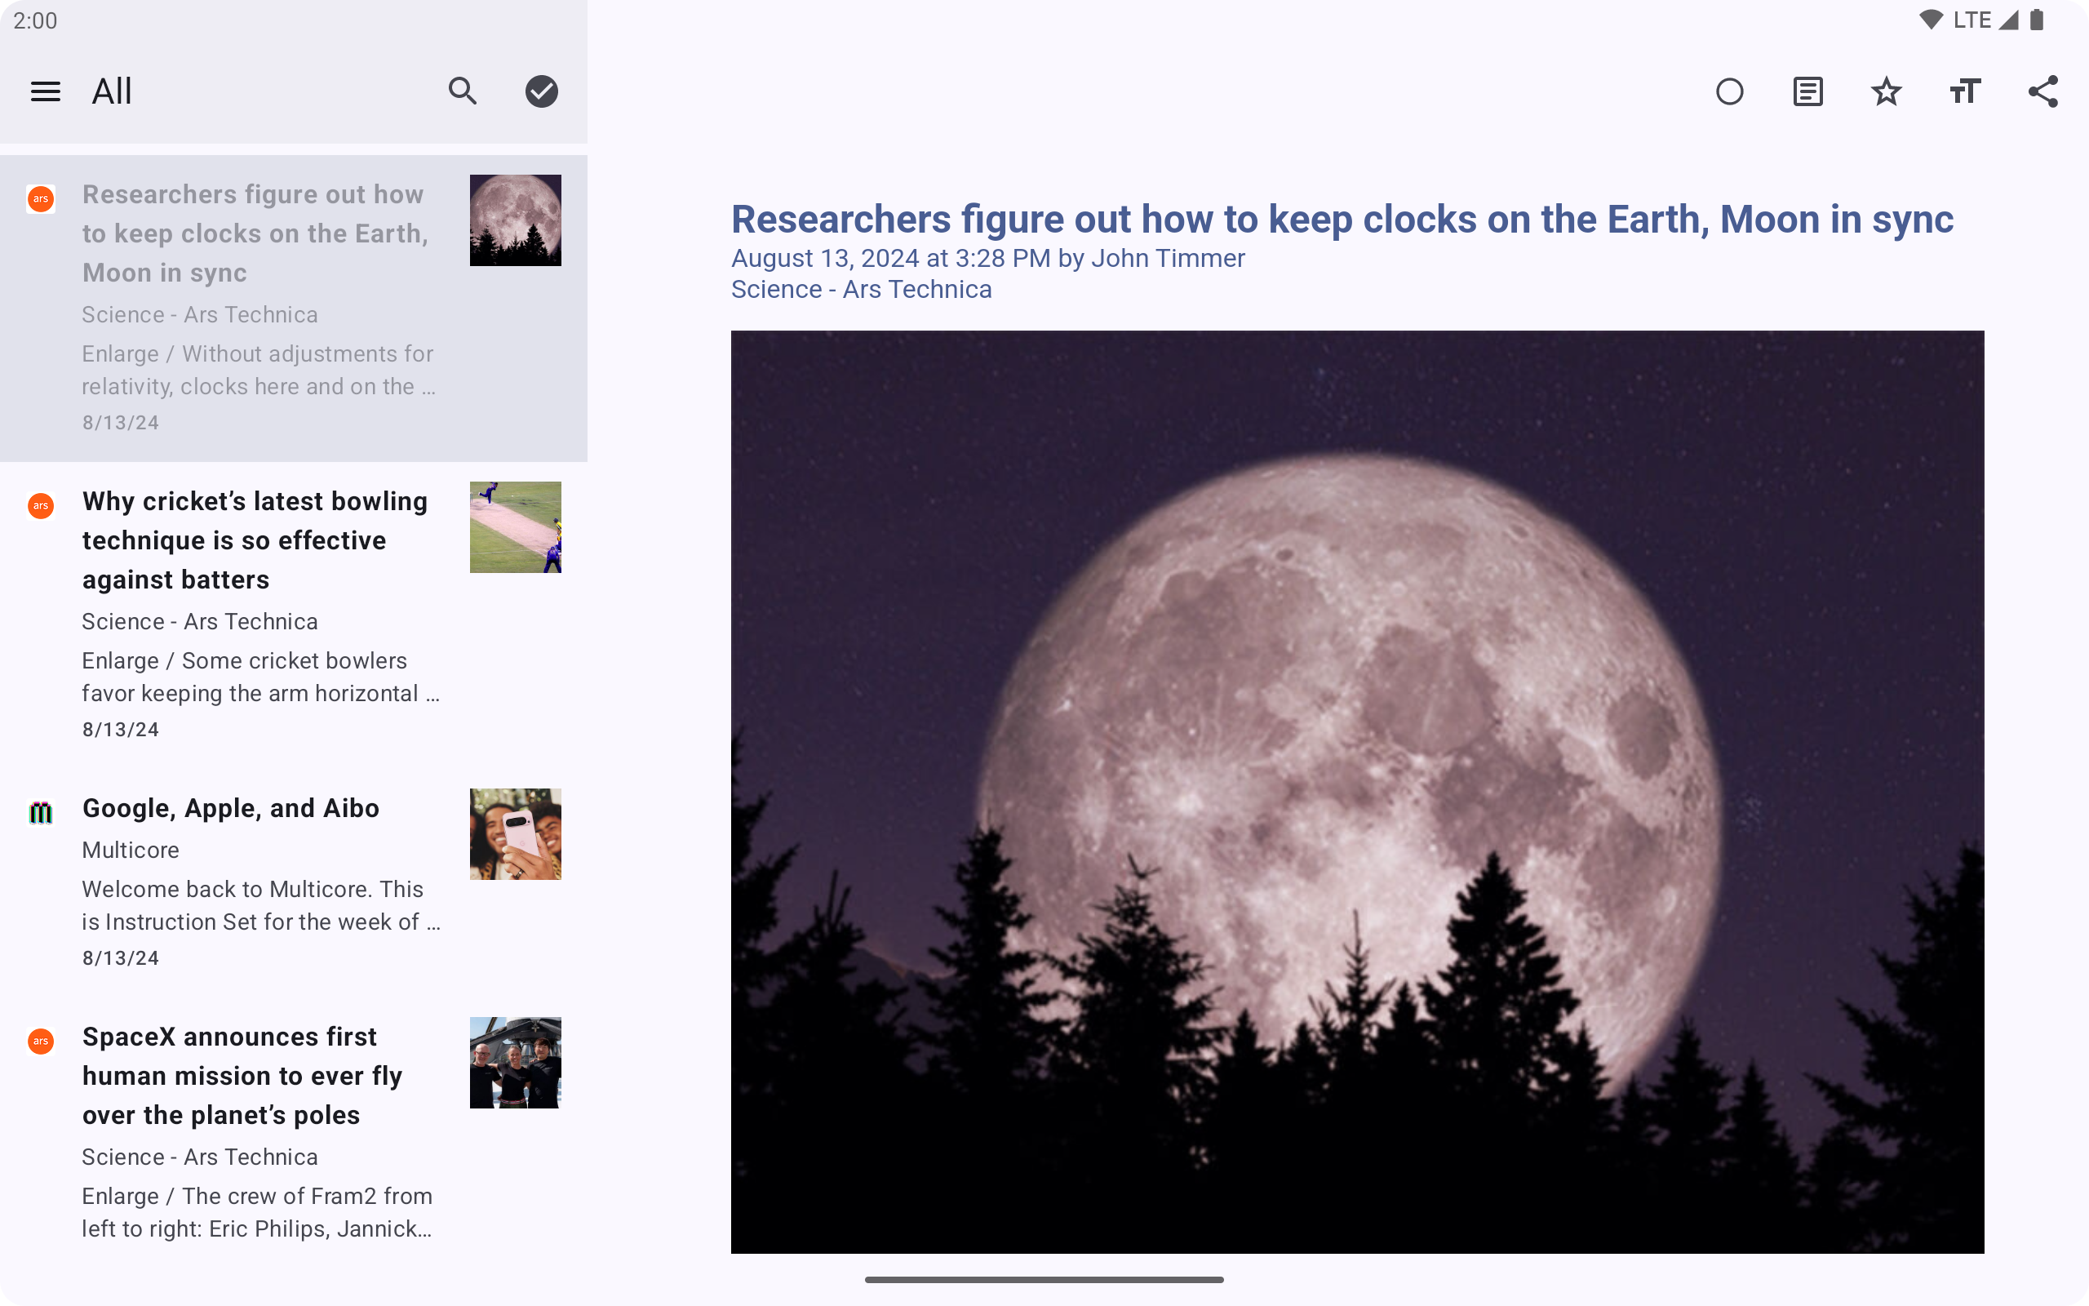Click the Science - Ars Technica feed link

pos(861,289)
